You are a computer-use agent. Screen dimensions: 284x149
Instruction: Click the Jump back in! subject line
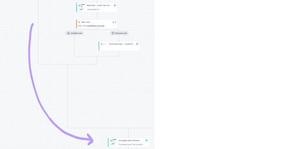(93, 9)
